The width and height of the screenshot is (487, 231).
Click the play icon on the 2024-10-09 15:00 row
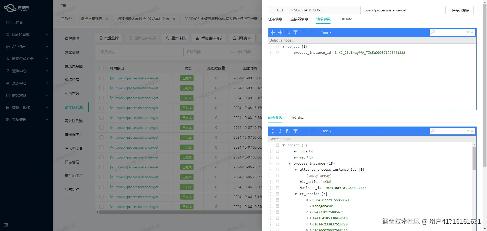pyautogui.click(x=111, y=78)
